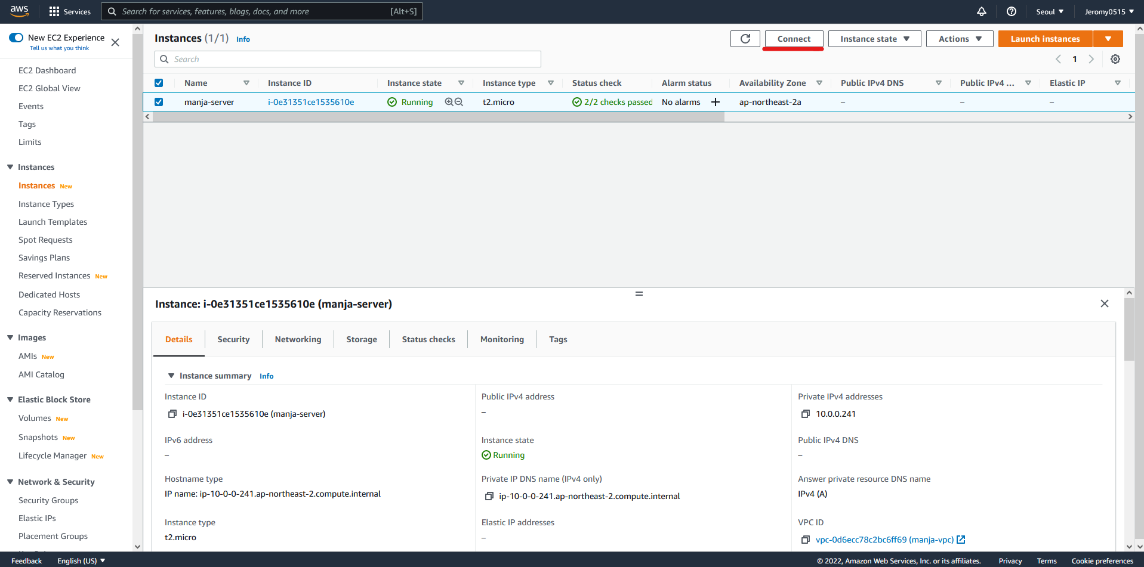This screenshot has height=567, width=1144.
Task: Open Jeromy0515 account menu
Action: click(x=1109, y=11)
